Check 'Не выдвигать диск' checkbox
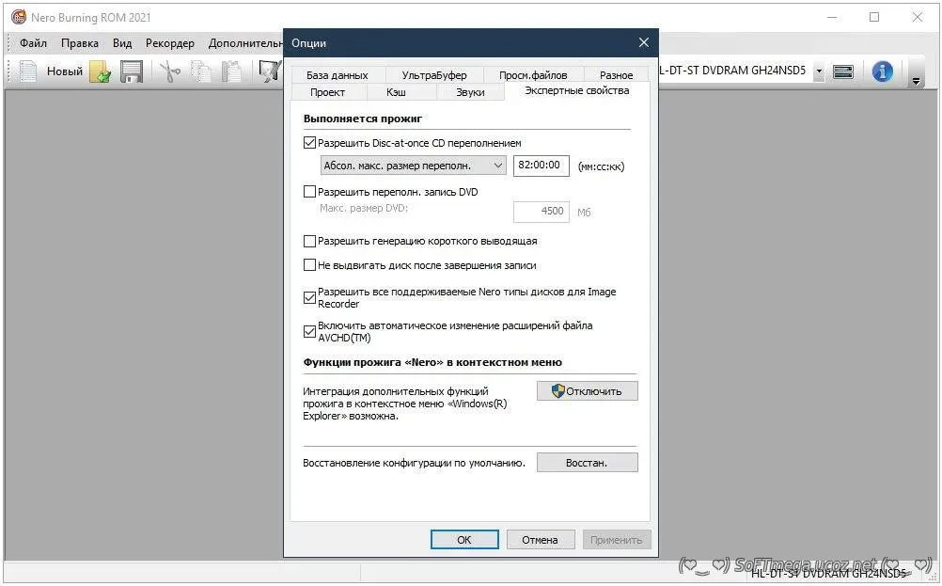Image resolution: width=942 pixels, height=586 pixels. pyautogui.click(x=310, y=265)
